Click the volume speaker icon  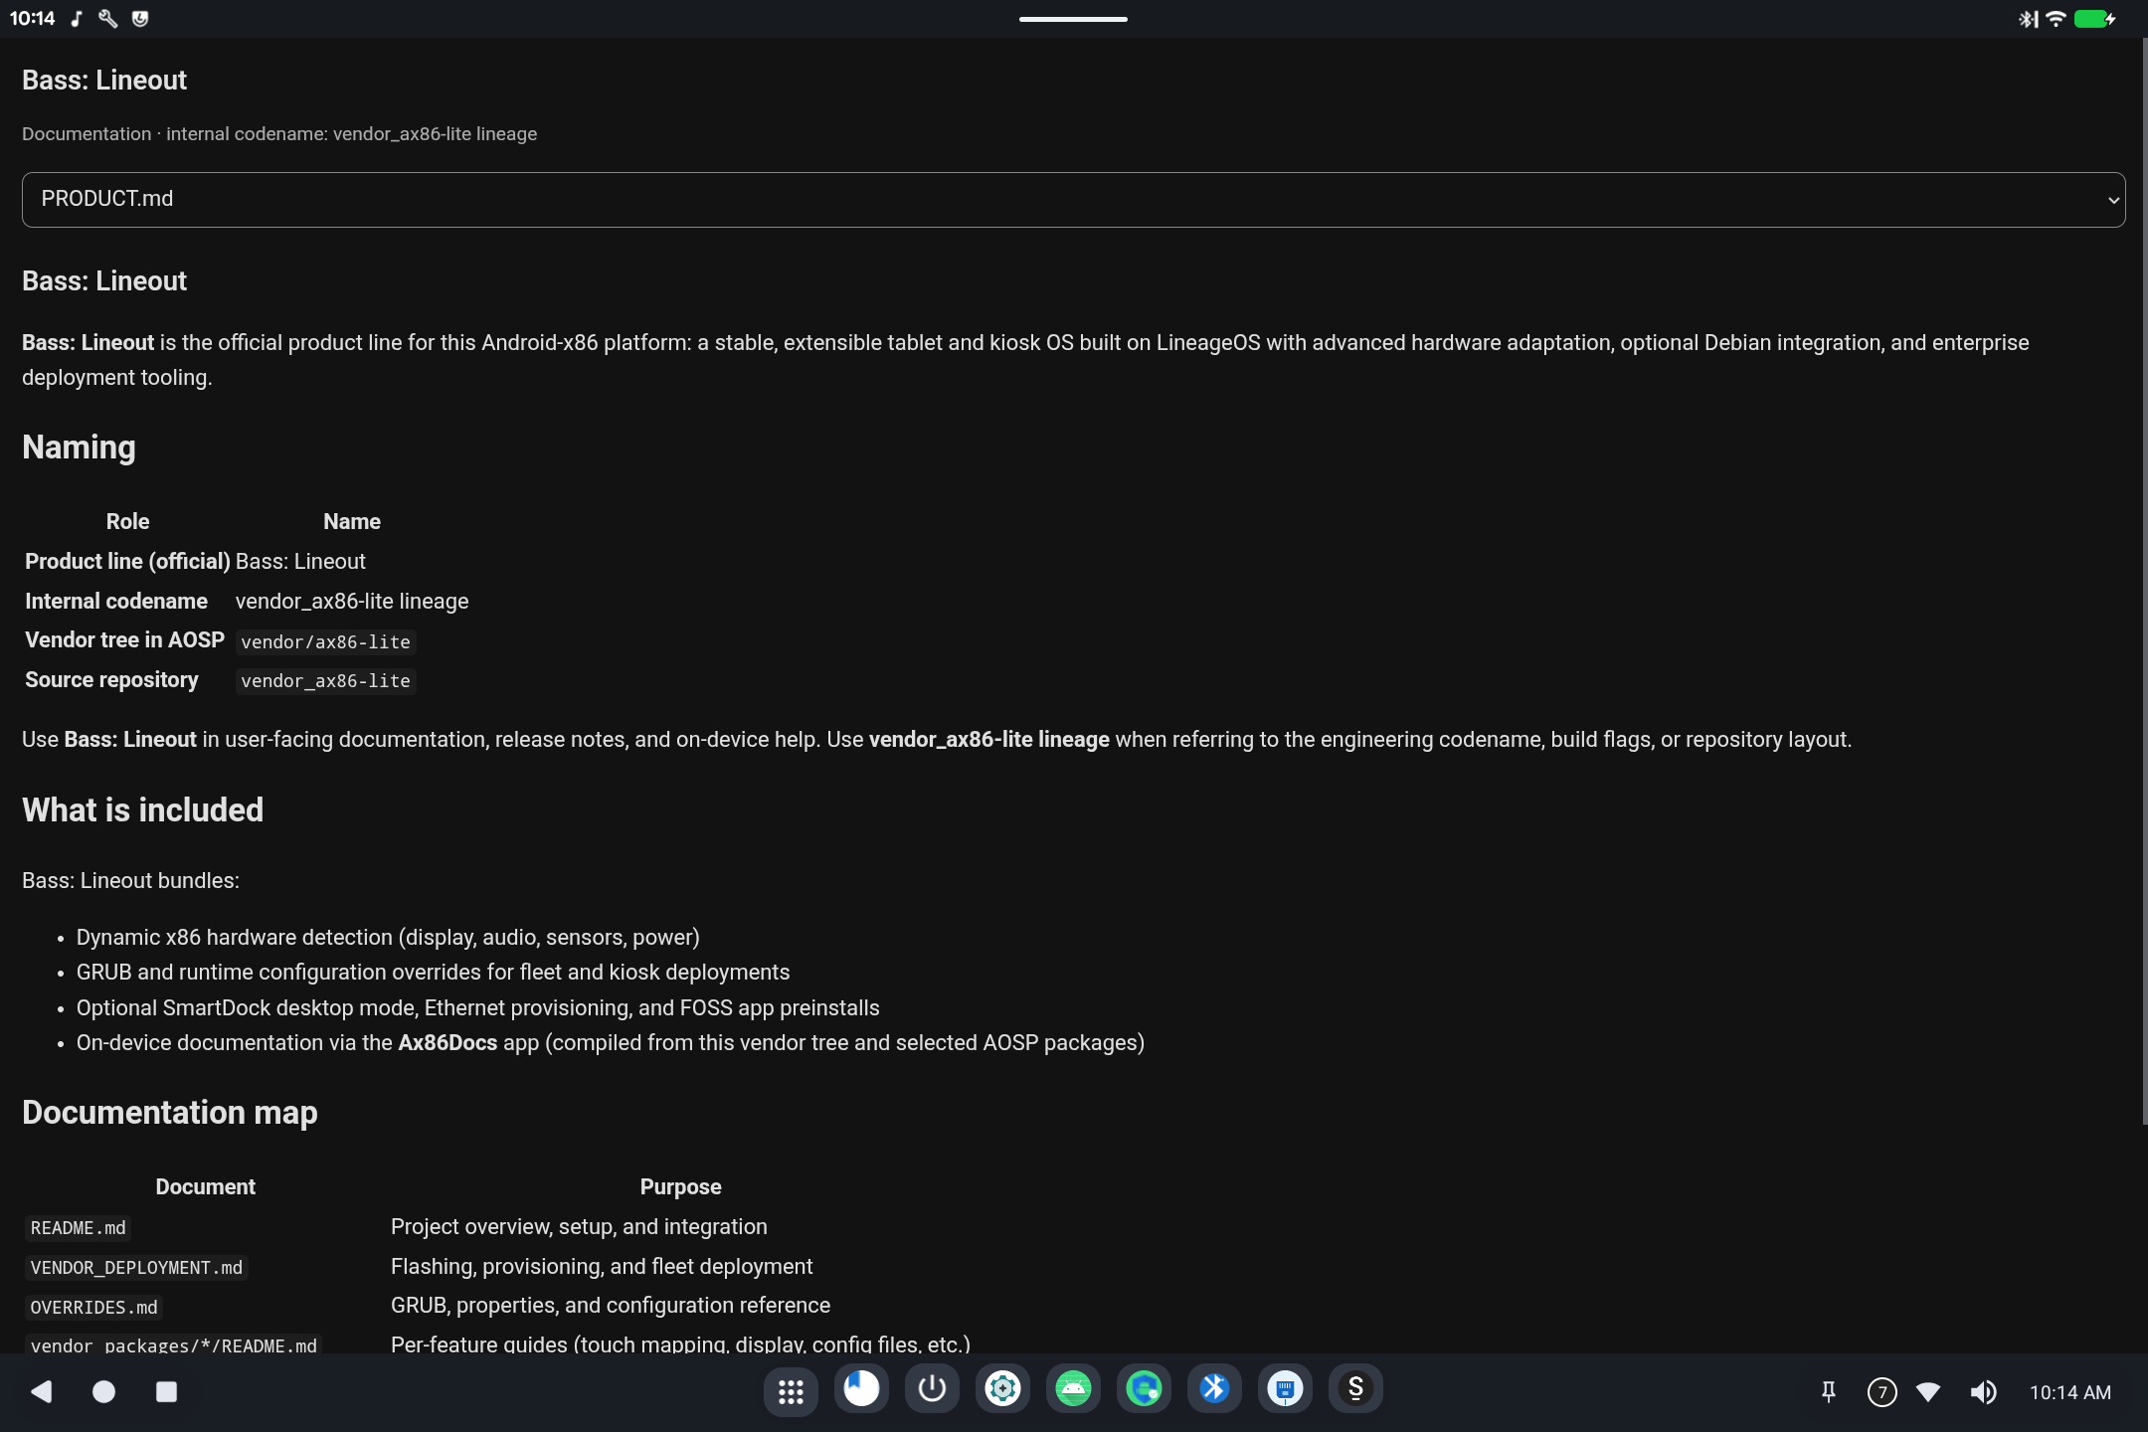click(x=1983, y=1392)
